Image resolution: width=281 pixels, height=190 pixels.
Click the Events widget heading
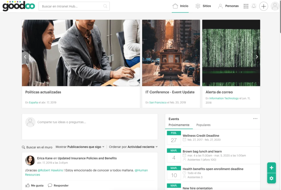click(174, 119)
